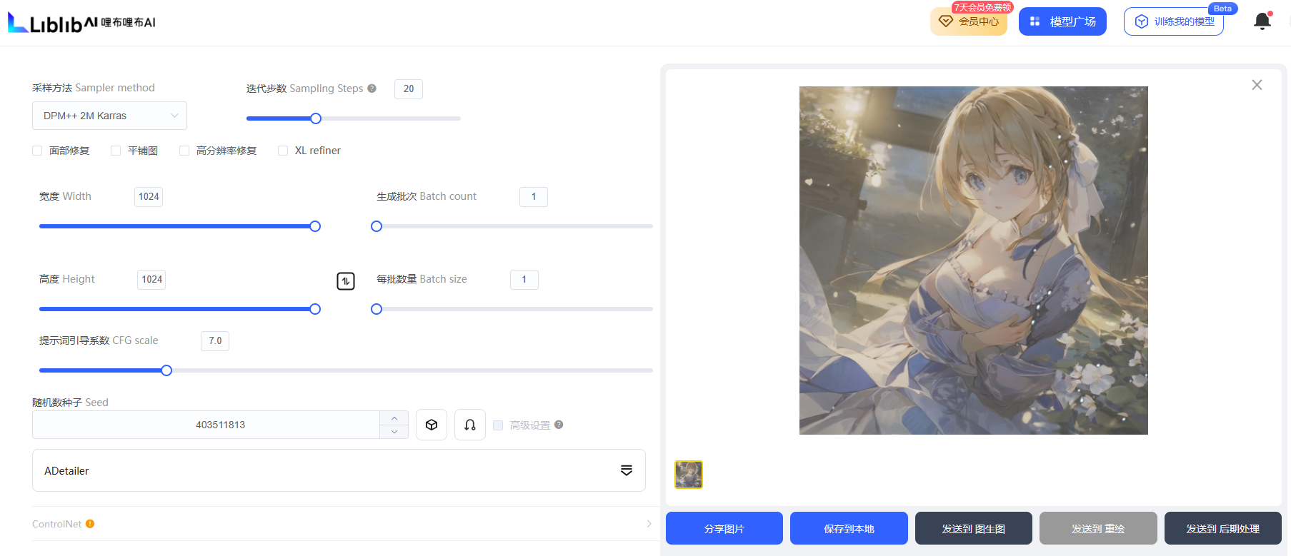The height and width of the screenshot is (556, 1291).
Task: Click the Width slider handle
Action: (315, 226)
